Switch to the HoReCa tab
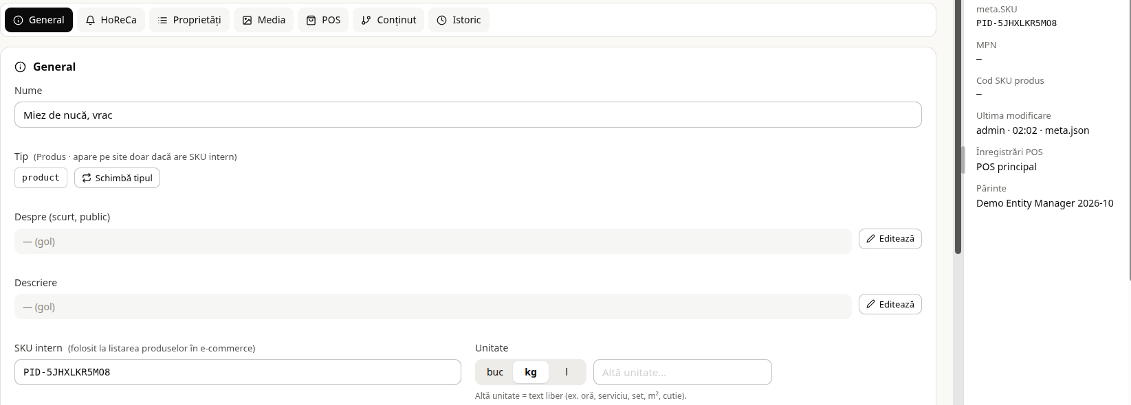This screenshot has width=1131, height=405. pyautogui.click(x=111, y=20)
